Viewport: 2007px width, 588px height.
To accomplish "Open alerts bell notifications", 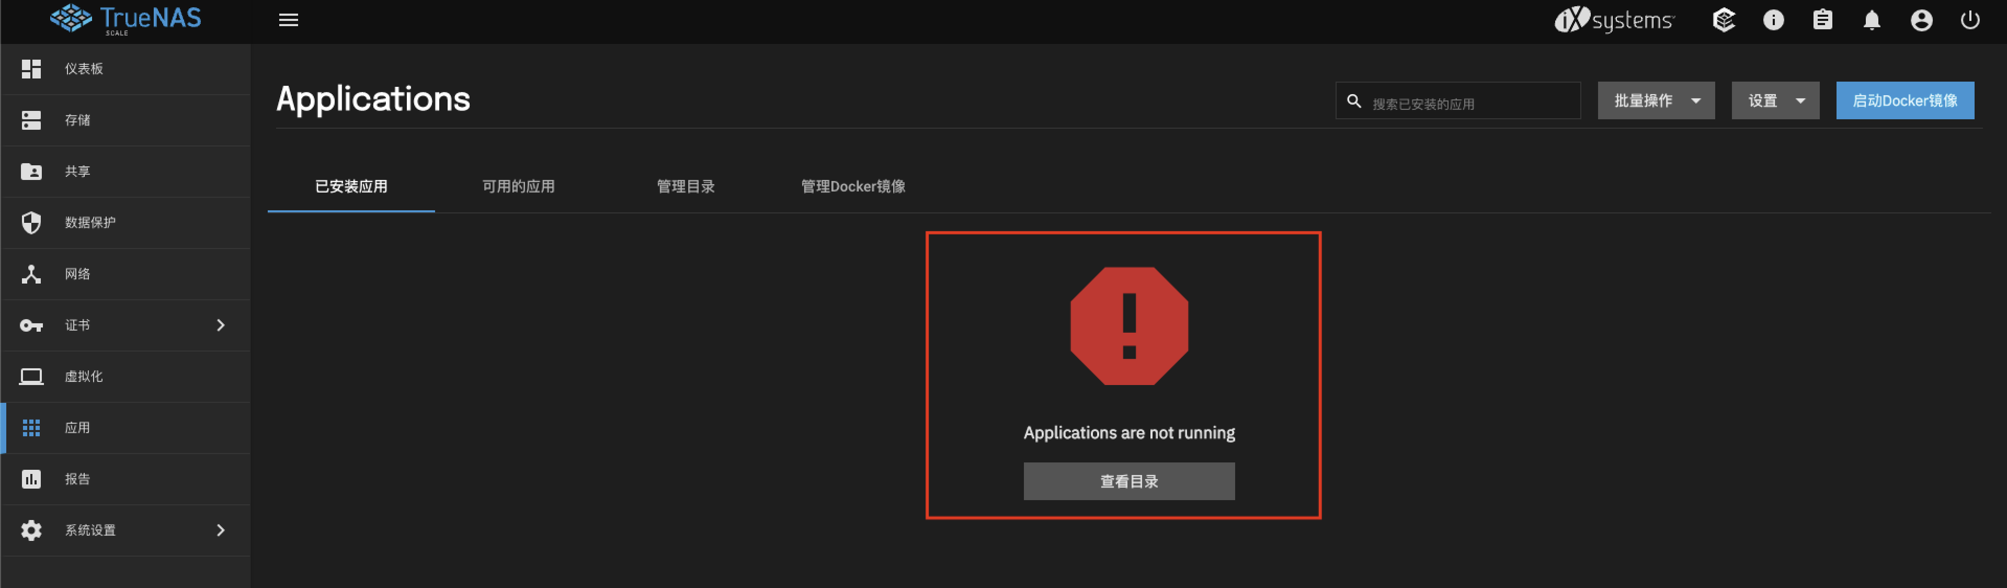I will [x=1872, y=20].
